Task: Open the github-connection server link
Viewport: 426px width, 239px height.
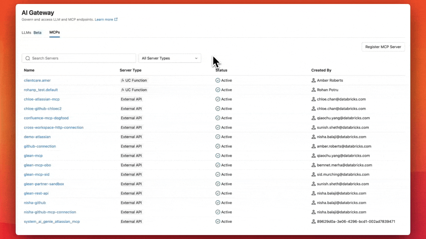Action: tap(40, 146)
